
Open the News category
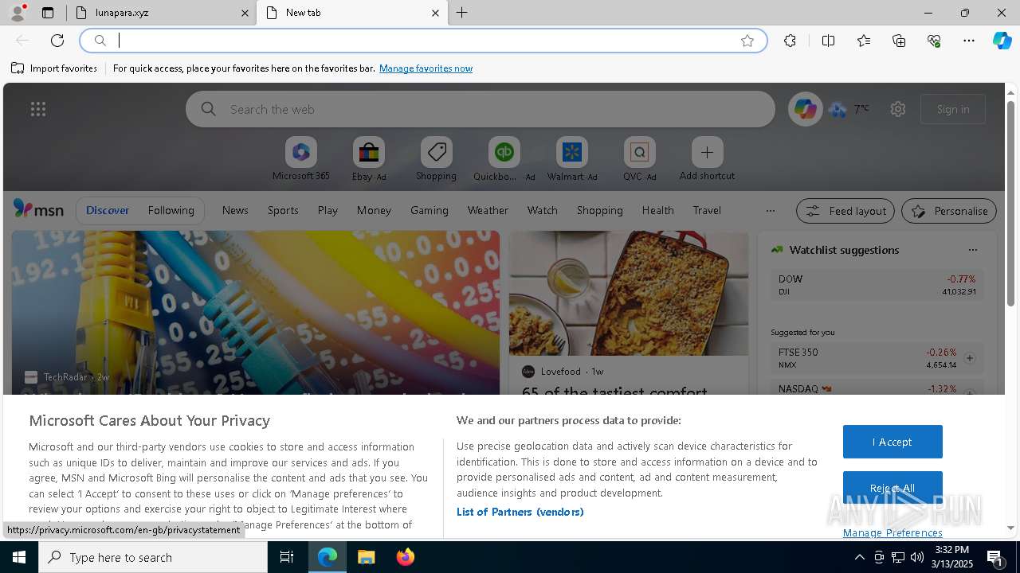click(235, 210)
